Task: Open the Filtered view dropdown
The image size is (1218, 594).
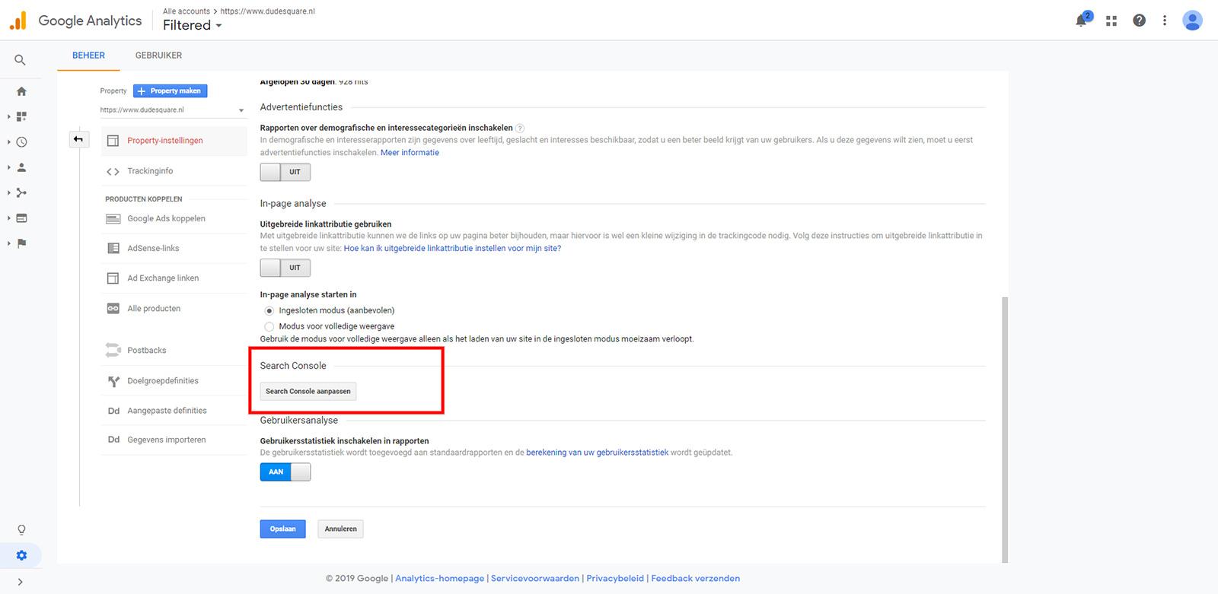Action: (x=193, y=25)
